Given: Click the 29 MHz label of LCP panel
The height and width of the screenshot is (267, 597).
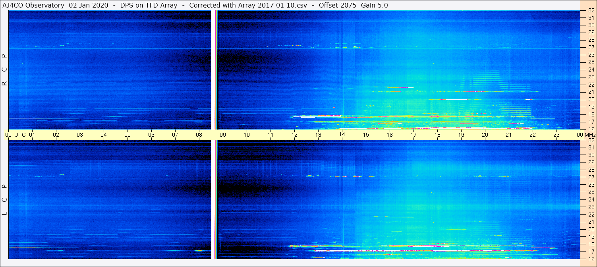Looking at the screenshot, I should point(591,162).
